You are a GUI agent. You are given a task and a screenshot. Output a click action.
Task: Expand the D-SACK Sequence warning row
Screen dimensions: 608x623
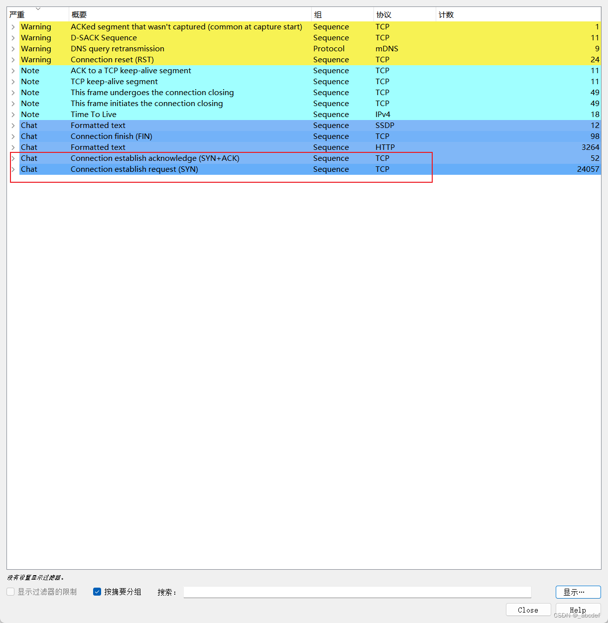point(13,38)
